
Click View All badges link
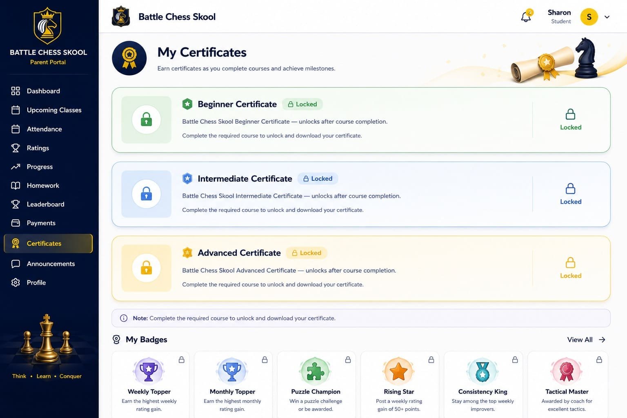coord(586,340)
